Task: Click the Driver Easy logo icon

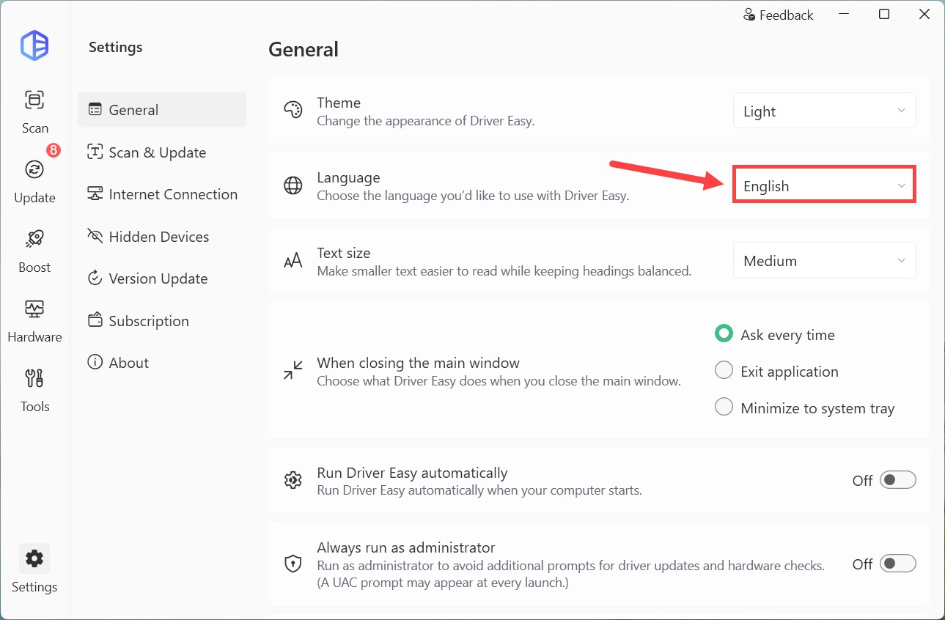Action: click(34, 45)
